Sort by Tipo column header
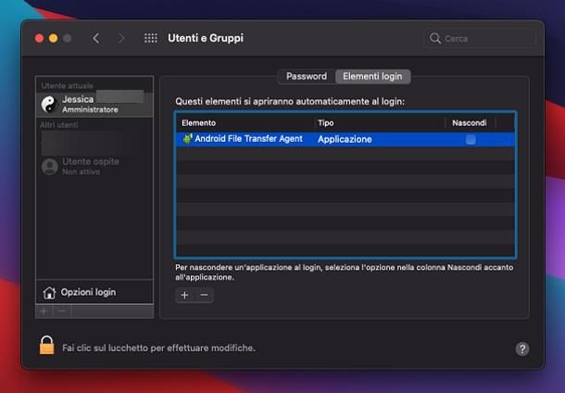The image size is (565, 393). tap(380, 123)
